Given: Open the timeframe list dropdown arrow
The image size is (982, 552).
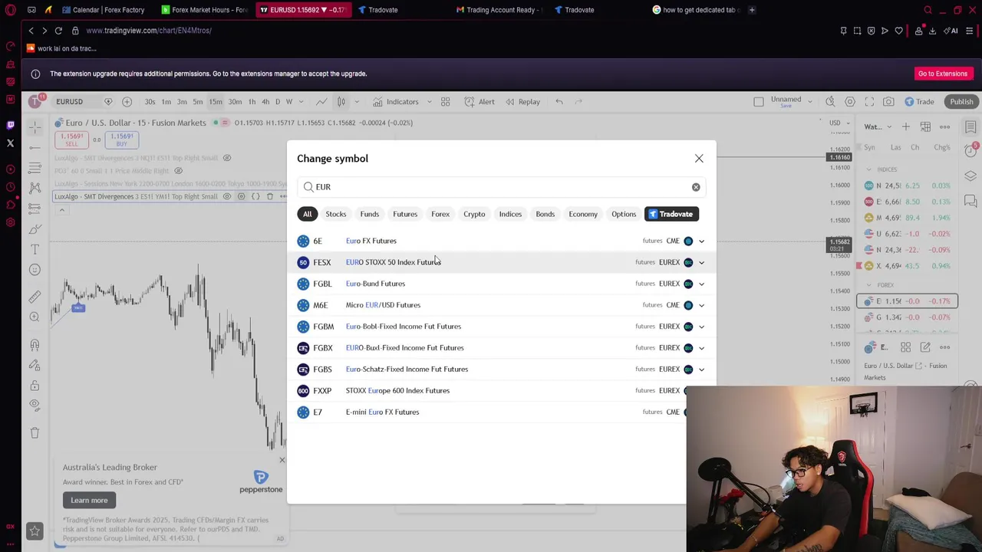Looking at the screenshot, I should [x=300, y=102].
